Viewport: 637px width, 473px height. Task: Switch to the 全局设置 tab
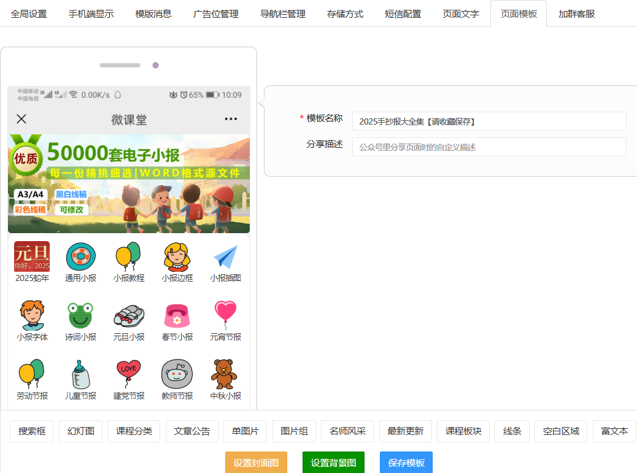pos(29,13)
